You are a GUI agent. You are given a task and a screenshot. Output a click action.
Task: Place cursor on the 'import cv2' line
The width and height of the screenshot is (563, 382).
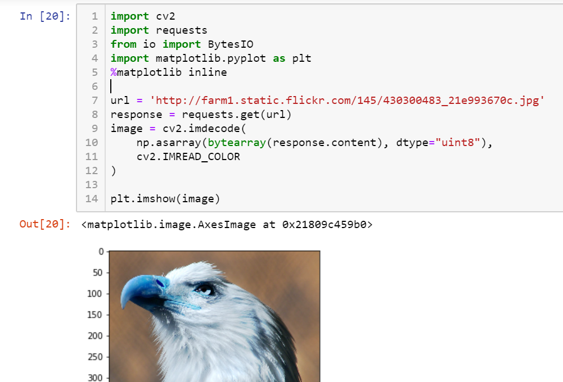(x=143, y=16)
